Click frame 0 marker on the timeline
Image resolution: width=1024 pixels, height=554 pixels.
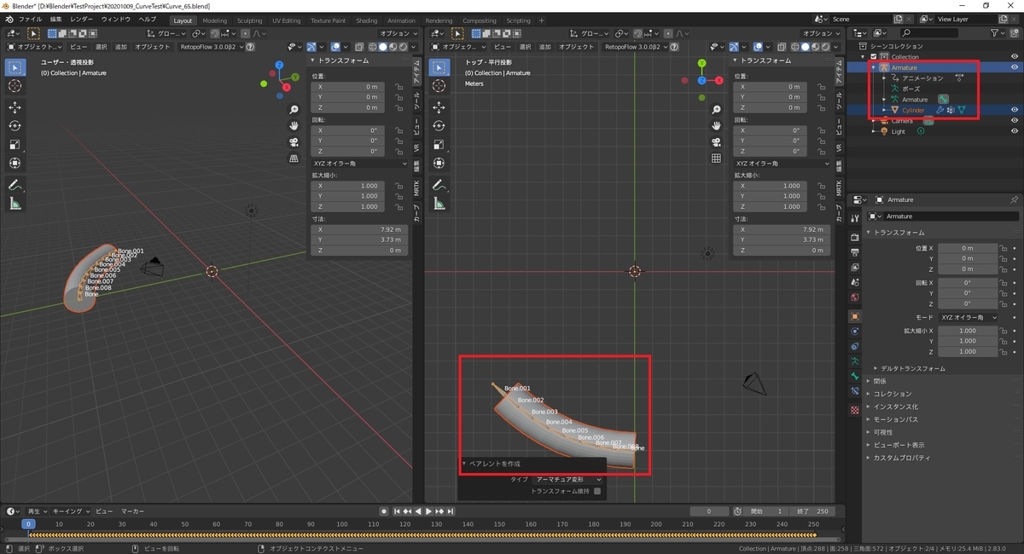click(28, 524)
